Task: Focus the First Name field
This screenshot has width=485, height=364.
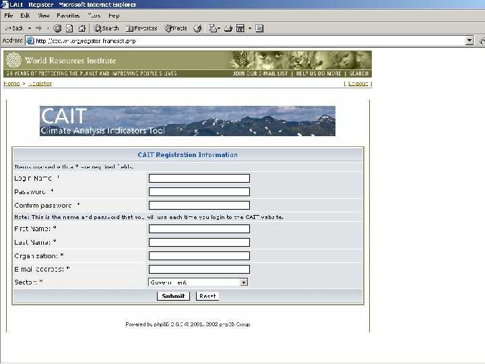Action: pyautogui.click(x=199, y=229)
